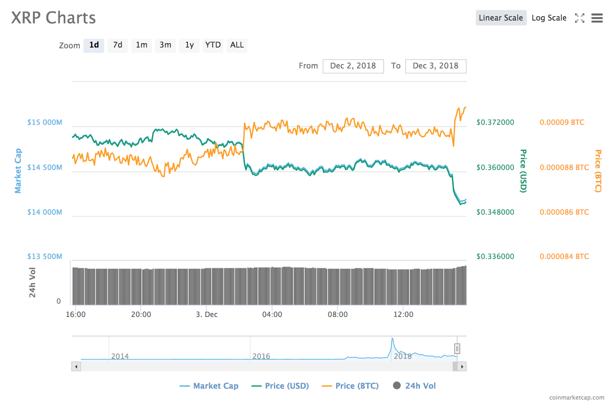This screenshot has height=406, width=615.
Task: Select 7d zoom range
Action: (118, 45)
